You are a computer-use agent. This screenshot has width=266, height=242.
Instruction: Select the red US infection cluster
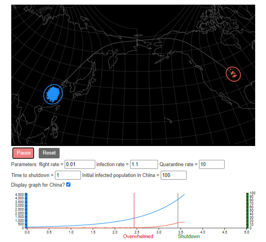(x=233, y=74)
